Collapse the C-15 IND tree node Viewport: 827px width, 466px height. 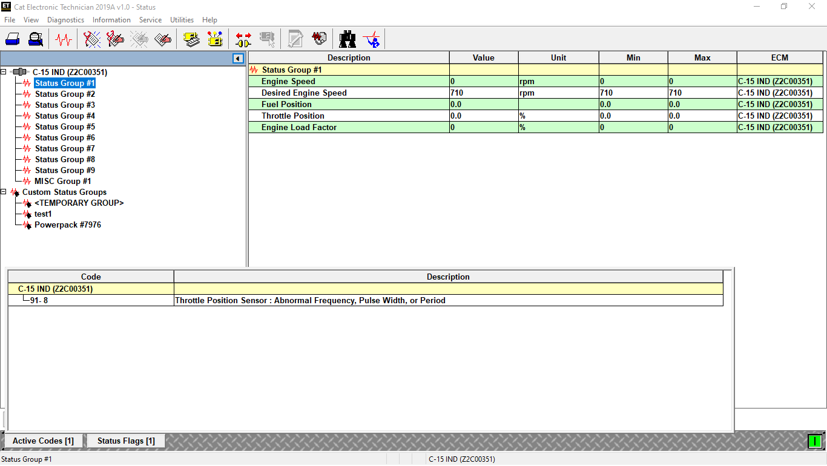(x=4, y=72)
